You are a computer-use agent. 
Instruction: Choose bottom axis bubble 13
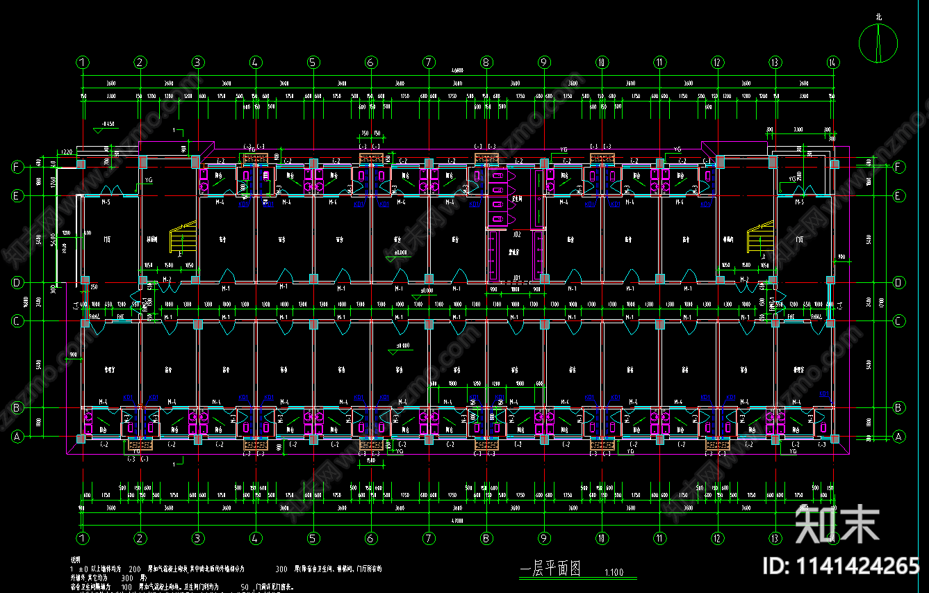(x=775, y=538)
